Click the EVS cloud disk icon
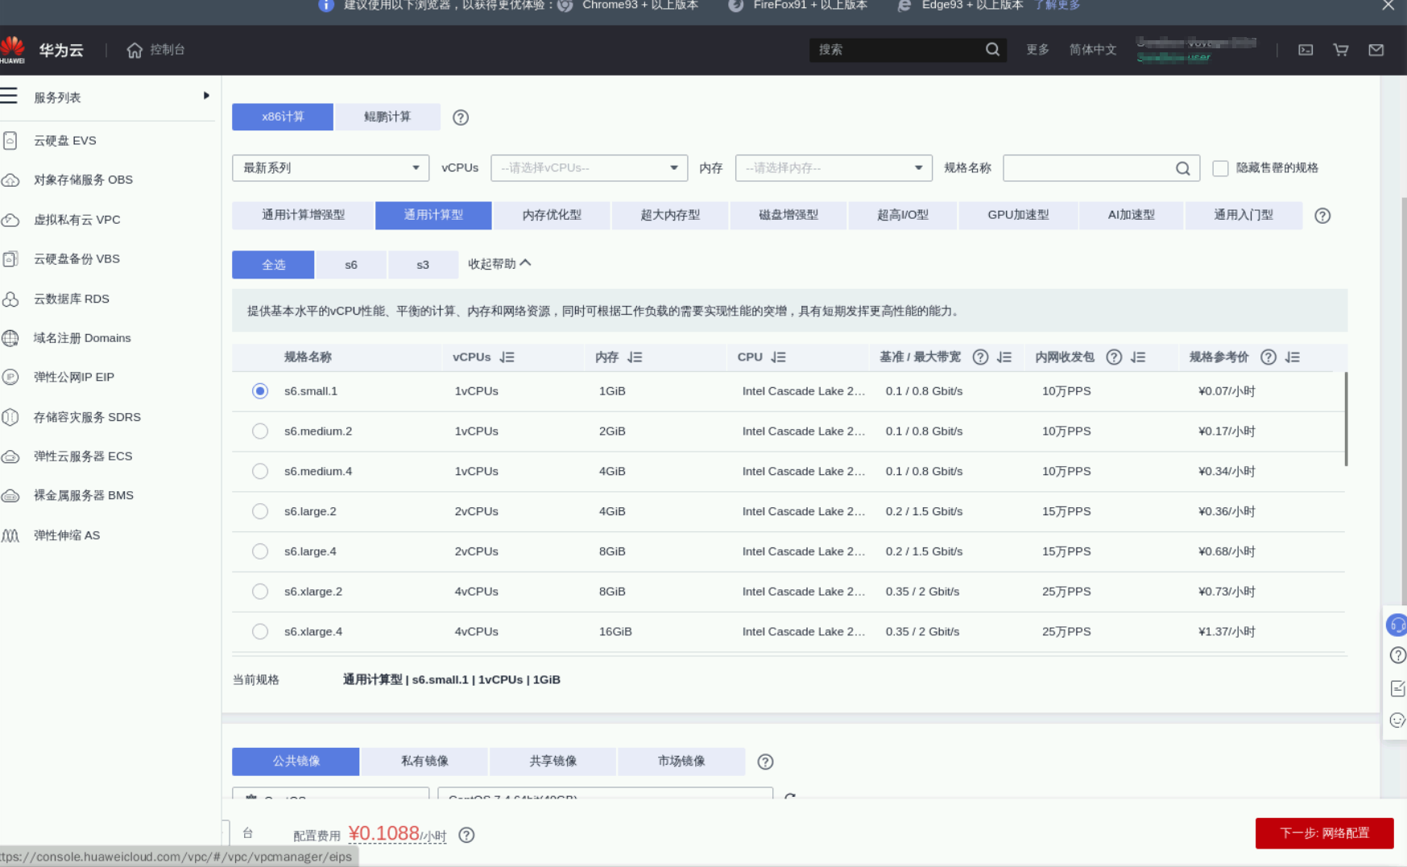 (x=10, y=140)
